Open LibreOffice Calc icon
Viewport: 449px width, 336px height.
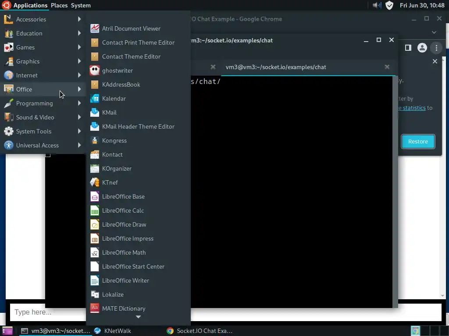click(95, 210)
